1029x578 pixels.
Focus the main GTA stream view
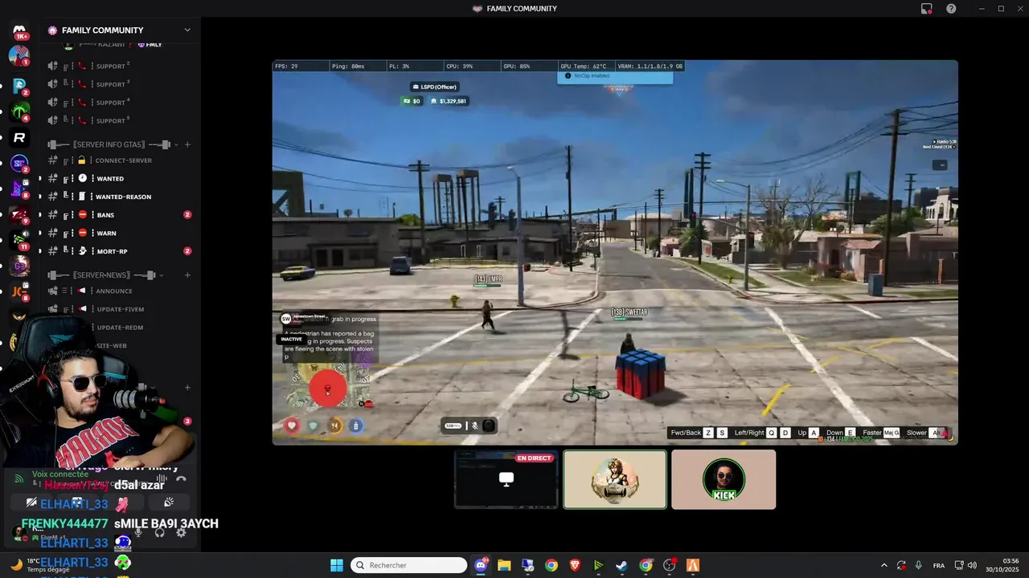615,252
